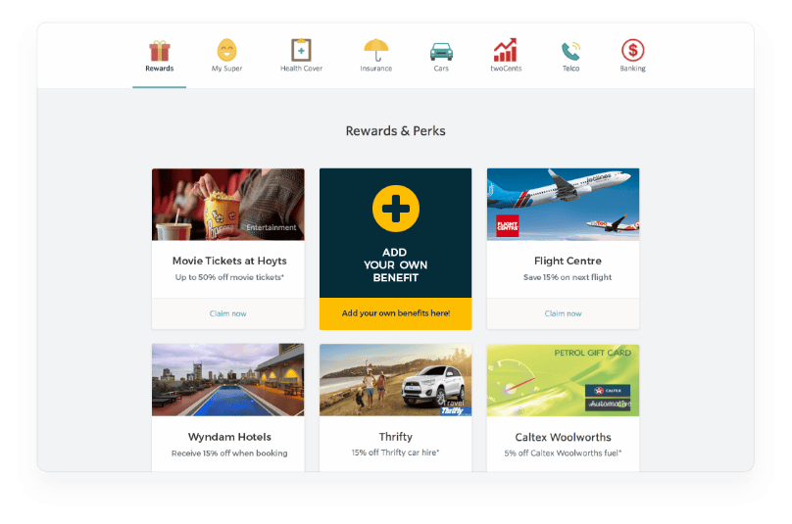The image size is (792, 524).
Task: Click the Rewards gift box icon
Action: (159, 51)
